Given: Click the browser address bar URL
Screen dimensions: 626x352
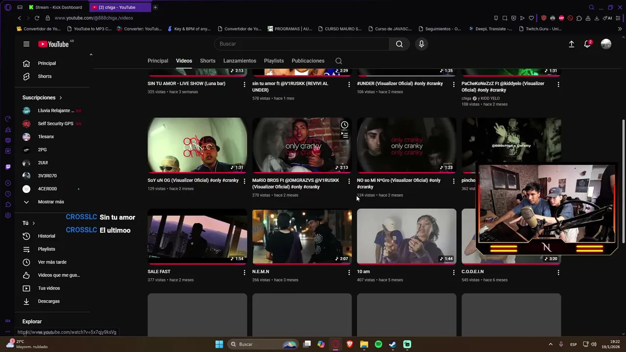Looking at the screenshot, I should click(x=94, y=18).
